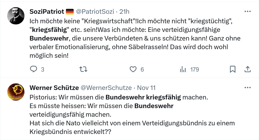This screenshot has height=140, width=259.
Task: Like SoziPatriot's tweet with heart icon
Action: tap(133, 69)
